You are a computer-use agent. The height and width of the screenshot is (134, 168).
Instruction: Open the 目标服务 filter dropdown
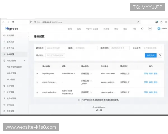pyautogui.click(x=152, y=48)
